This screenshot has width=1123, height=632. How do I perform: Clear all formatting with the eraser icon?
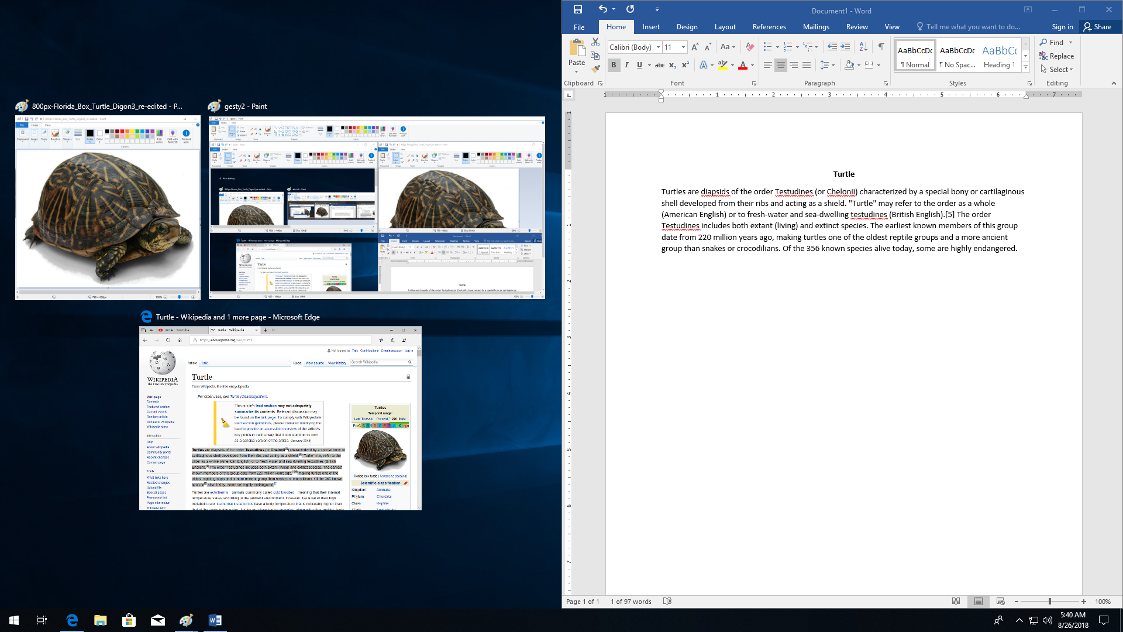tap(750, 47)
